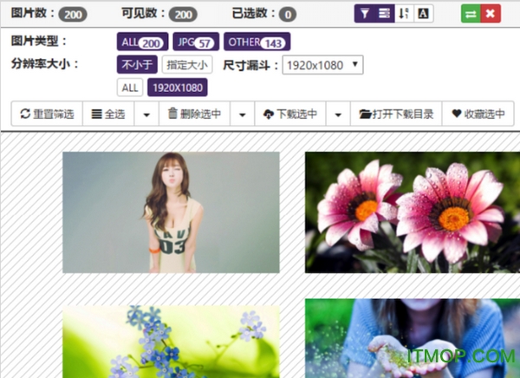Screen dimensions: 520x378
Task: Select thumbnail of girl blowing glitter
Action: [x=413, y=338]
